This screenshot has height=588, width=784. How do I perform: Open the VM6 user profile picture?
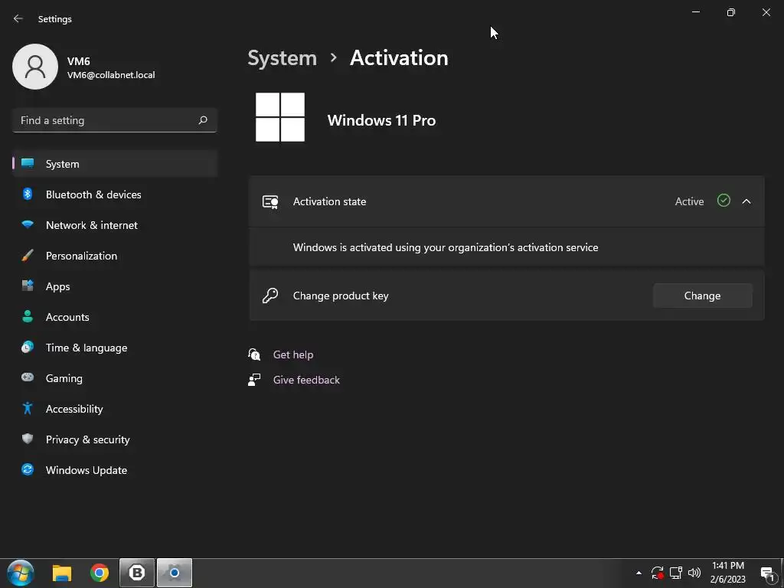pos(35,67)
